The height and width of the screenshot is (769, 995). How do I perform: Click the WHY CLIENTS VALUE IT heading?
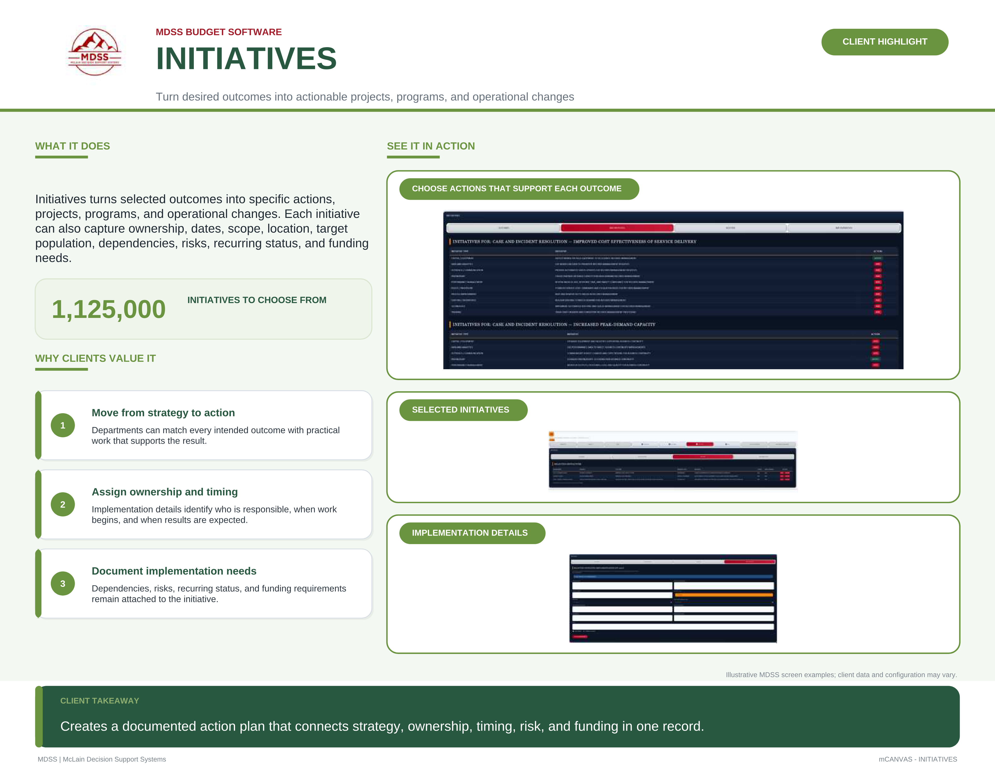click(95, 359)
